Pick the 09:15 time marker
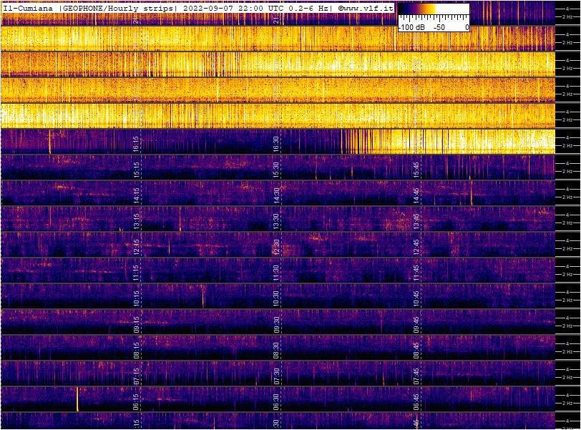 136,324
